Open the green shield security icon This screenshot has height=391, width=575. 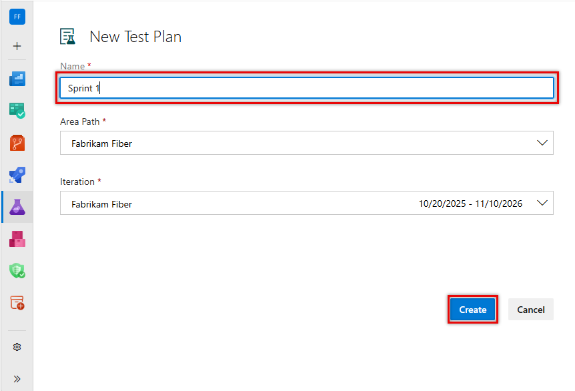tap(17, 270)
